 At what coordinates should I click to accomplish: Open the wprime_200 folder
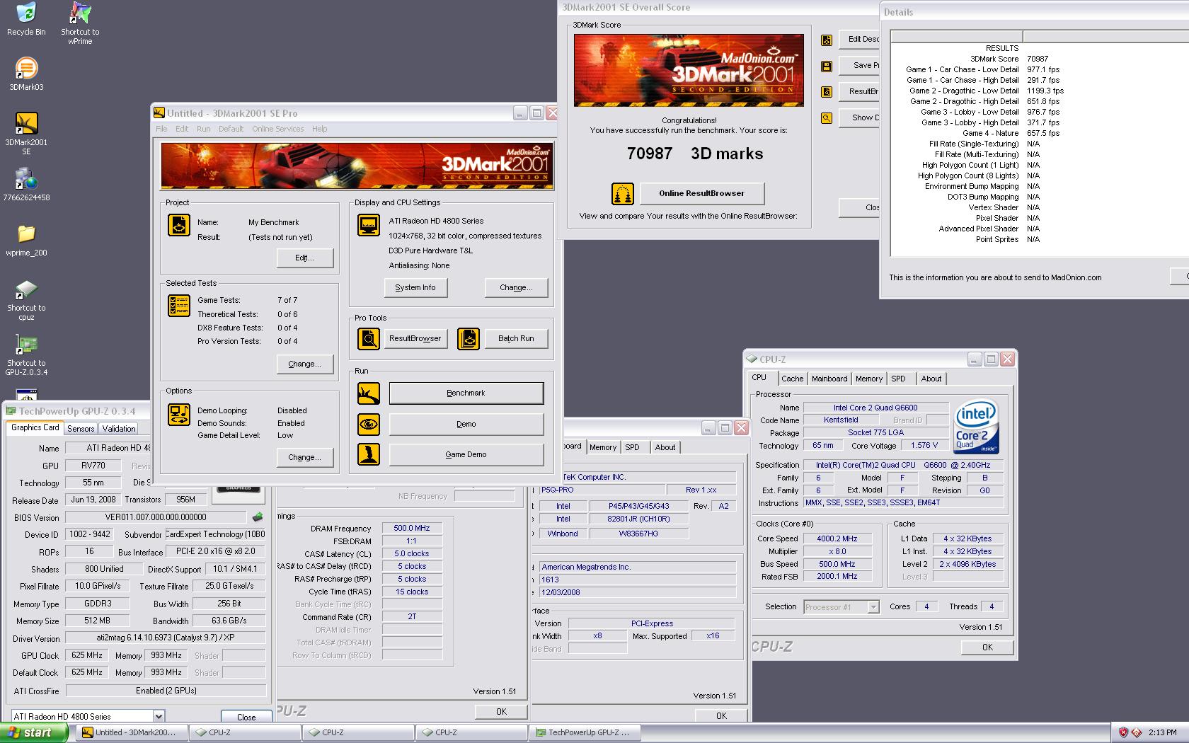[x=26, y=240]
